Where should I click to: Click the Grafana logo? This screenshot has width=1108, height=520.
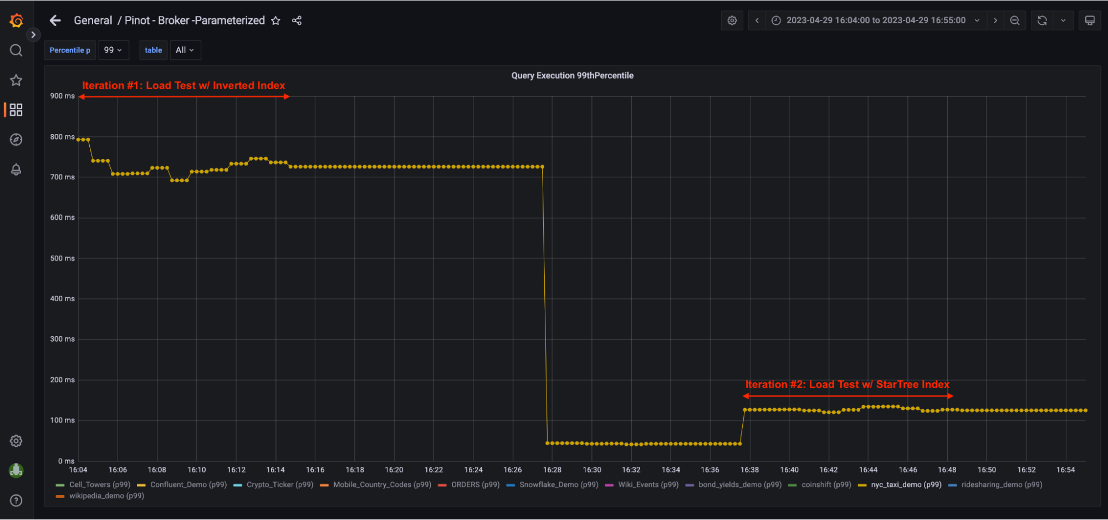click(16, 20)
